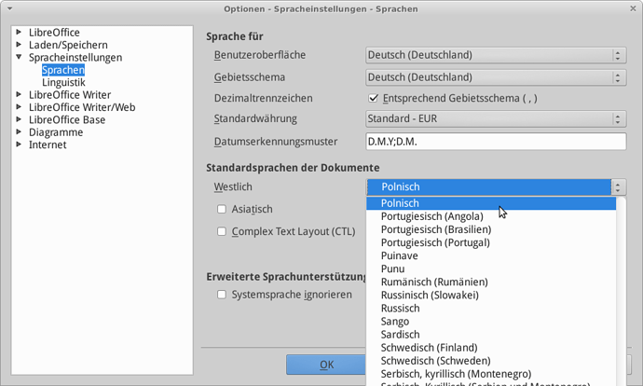Close the Optionen dialog window
Screen dimensions: 643x386
[x=633, y=8]
